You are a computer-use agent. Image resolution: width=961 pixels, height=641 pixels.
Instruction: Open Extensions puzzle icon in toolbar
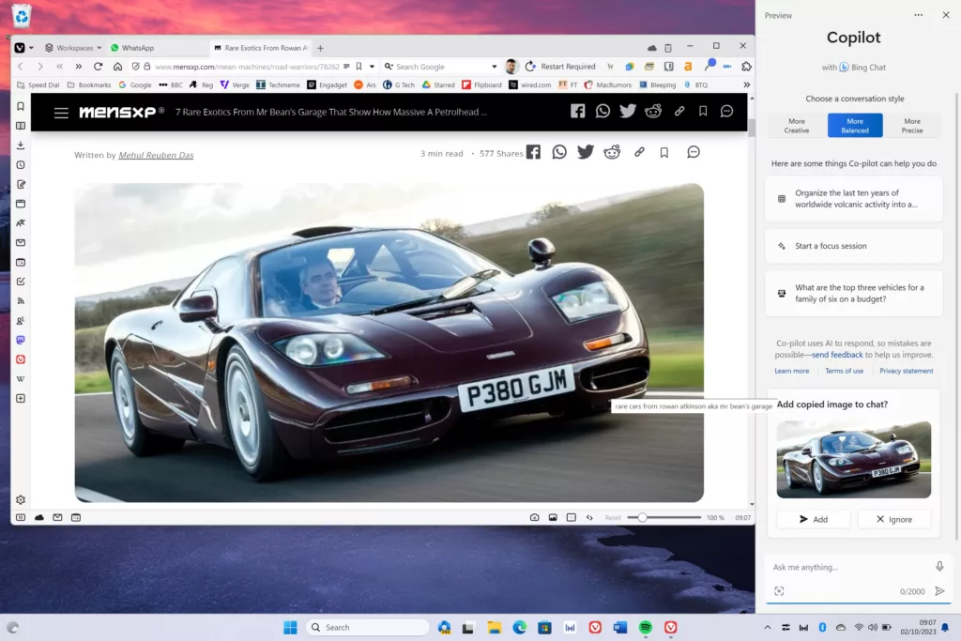coord(746,67)
